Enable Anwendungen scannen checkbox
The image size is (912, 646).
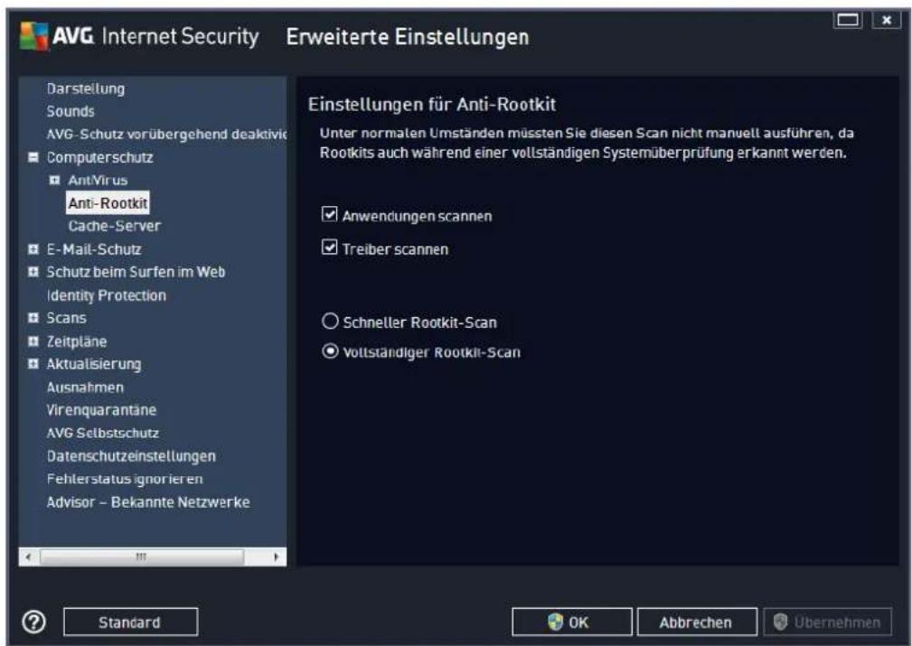click(330, 214)
